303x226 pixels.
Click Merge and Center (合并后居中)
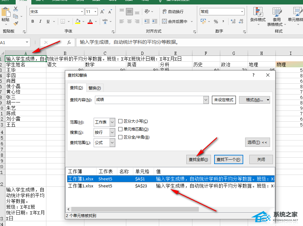tap(175, 21)
